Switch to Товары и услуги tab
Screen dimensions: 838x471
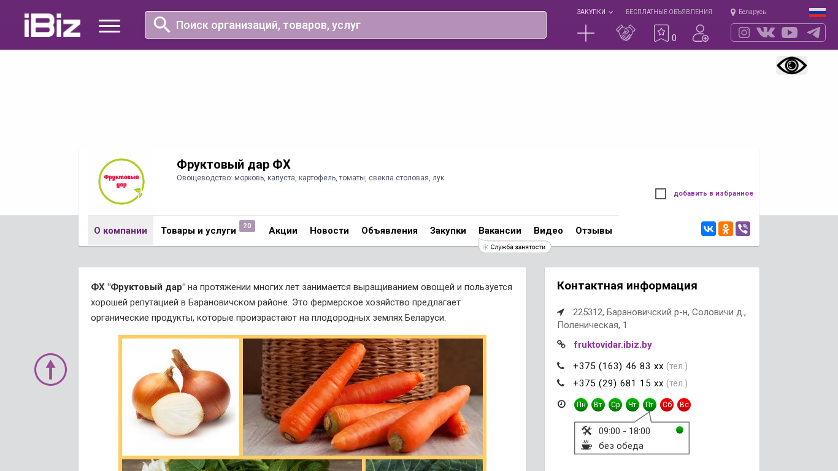point(198,231)
